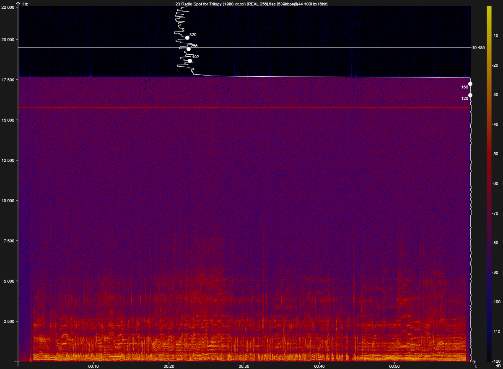Click the 20 000 Hz axis label
The height and width of the screenshot is (369, 503).
point(9,39)
